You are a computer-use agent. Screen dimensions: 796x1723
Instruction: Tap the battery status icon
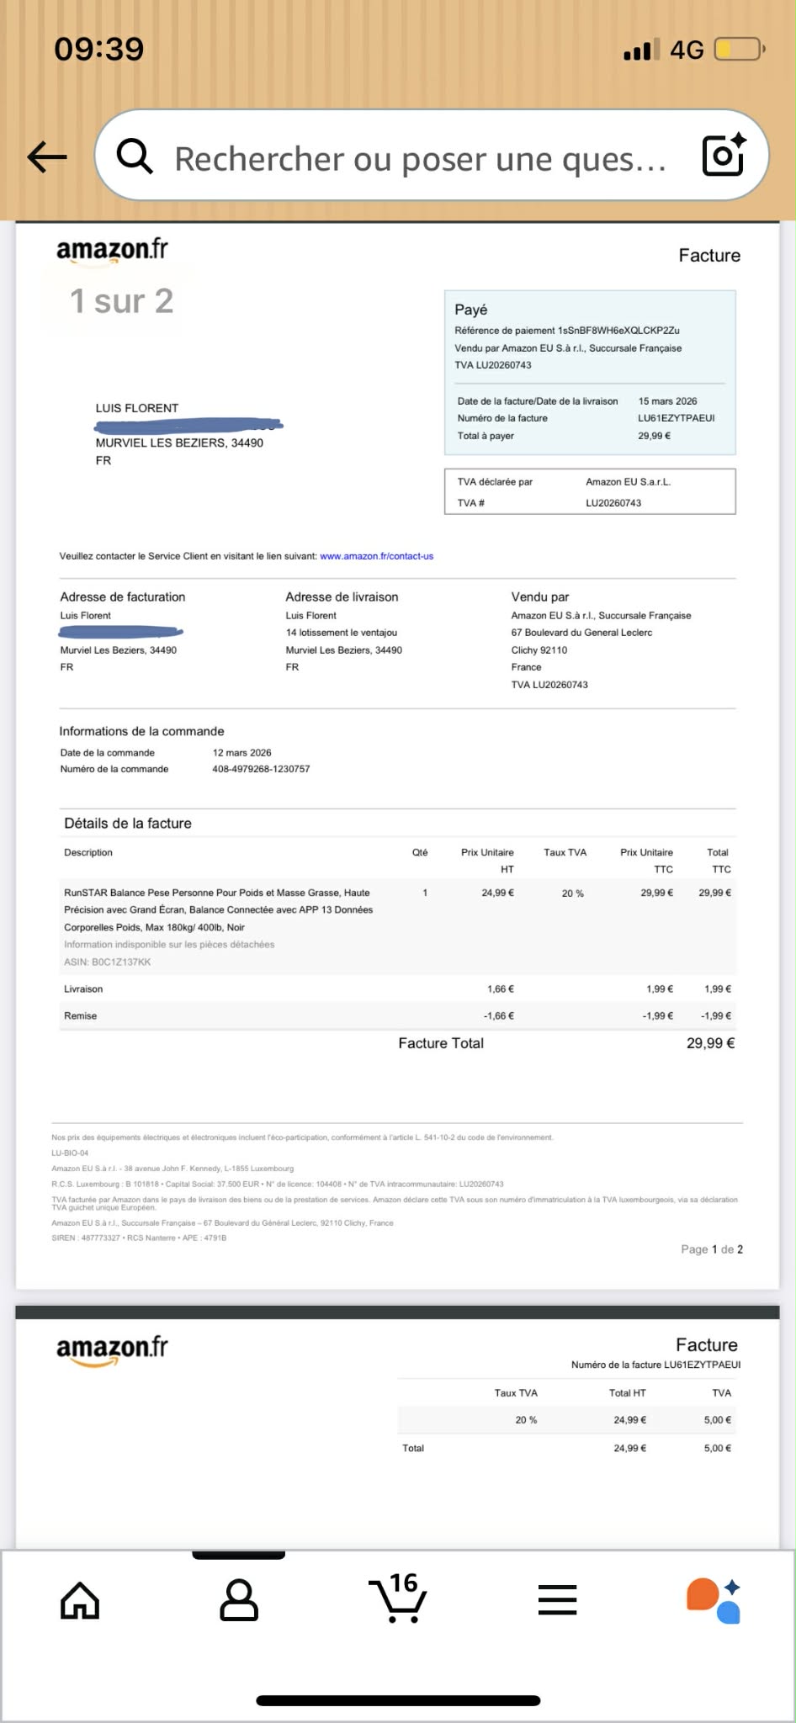click(739, 50)
